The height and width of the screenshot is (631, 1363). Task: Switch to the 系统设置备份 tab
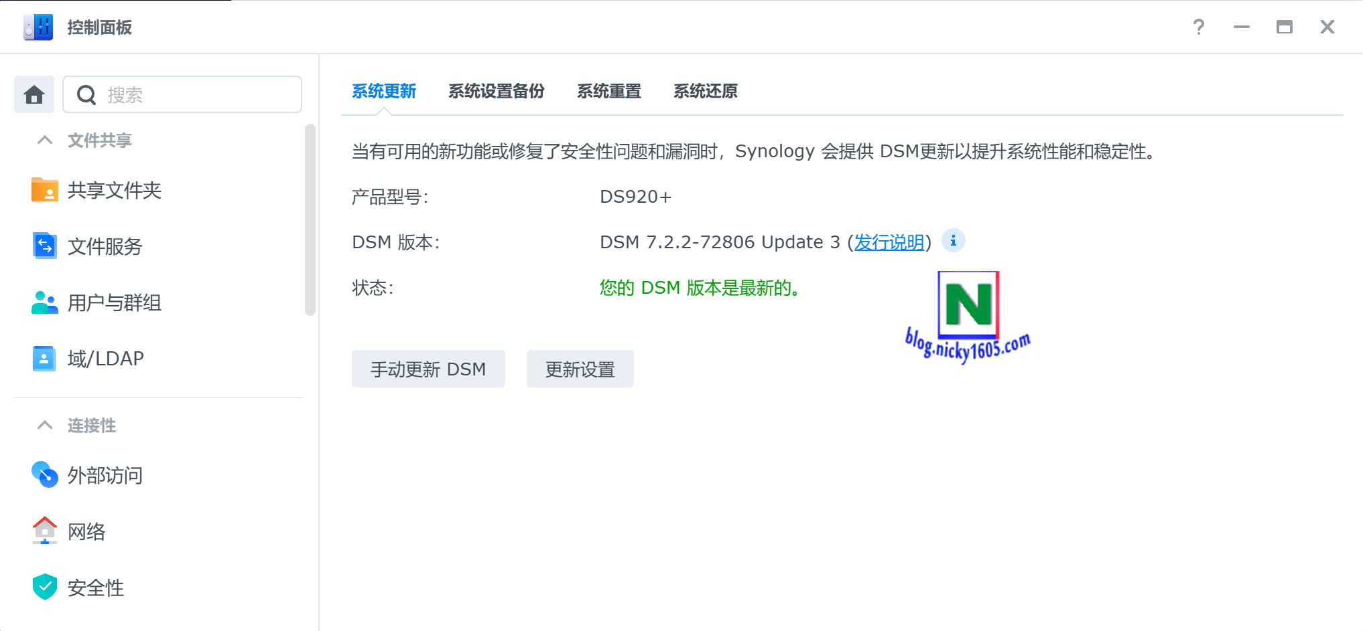497,91
